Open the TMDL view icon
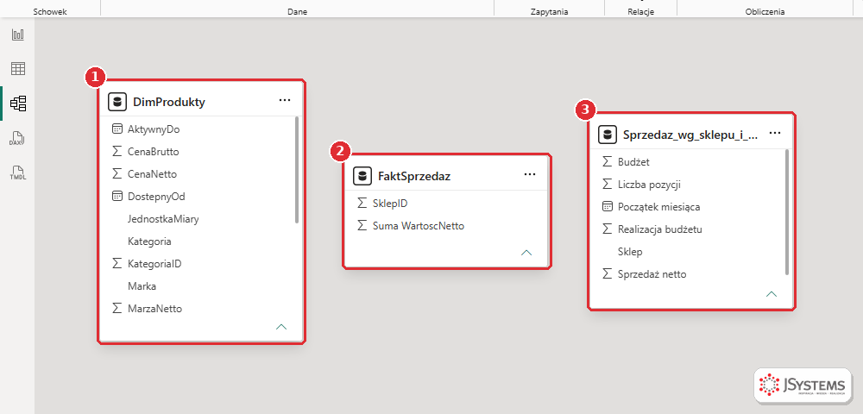This screenshot has width=863, height=414. (18, 172)
